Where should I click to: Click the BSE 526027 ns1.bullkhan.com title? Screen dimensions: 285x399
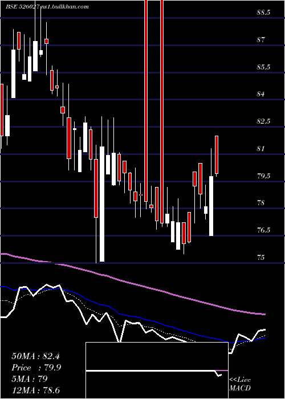point(47,7)
